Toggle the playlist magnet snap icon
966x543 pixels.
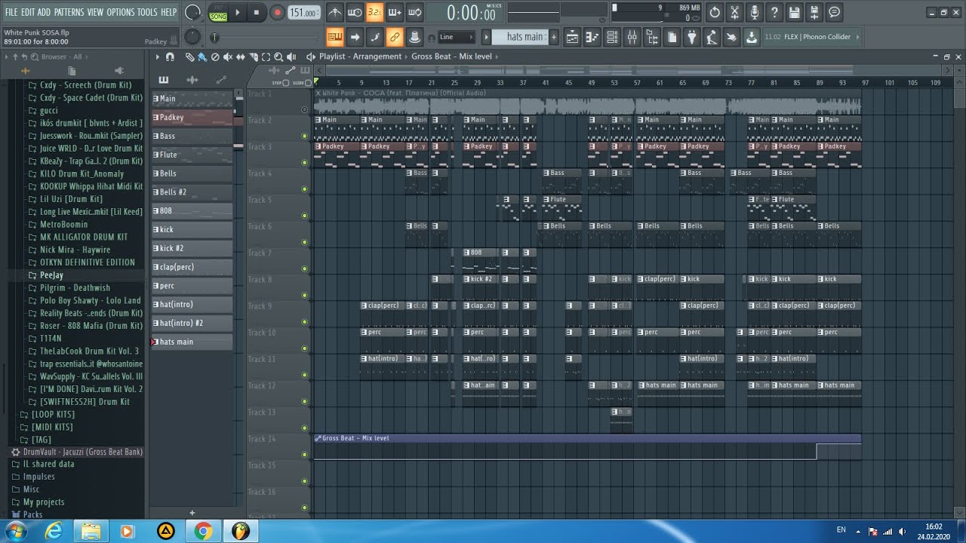[170, 57]
